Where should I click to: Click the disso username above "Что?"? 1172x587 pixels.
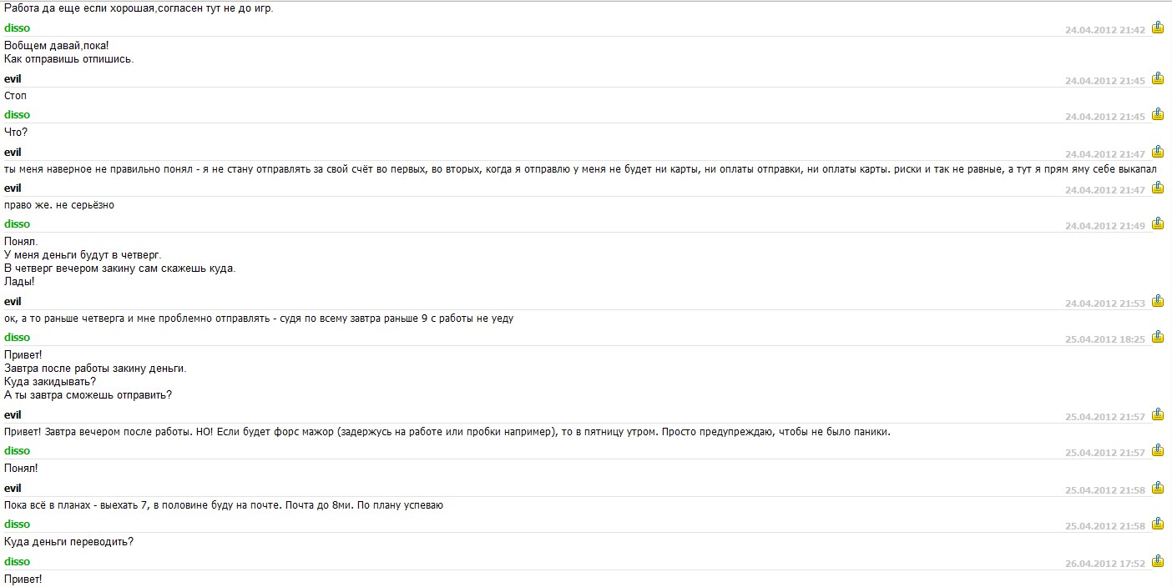click(x=17, y=115)
